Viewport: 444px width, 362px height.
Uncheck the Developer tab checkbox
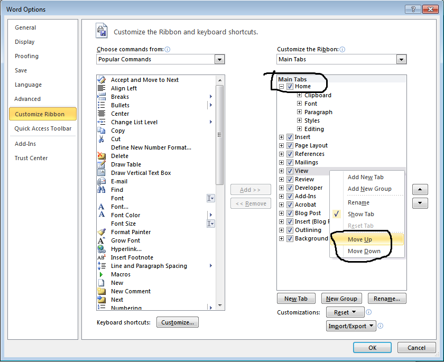(x=290, y=188)
